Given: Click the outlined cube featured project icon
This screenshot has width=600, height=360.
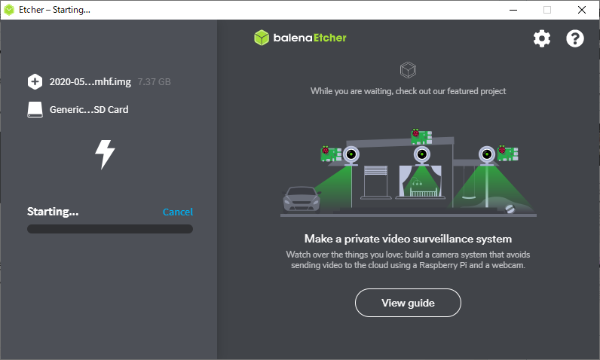Looking at the screenshot, I should coord(408,70).
